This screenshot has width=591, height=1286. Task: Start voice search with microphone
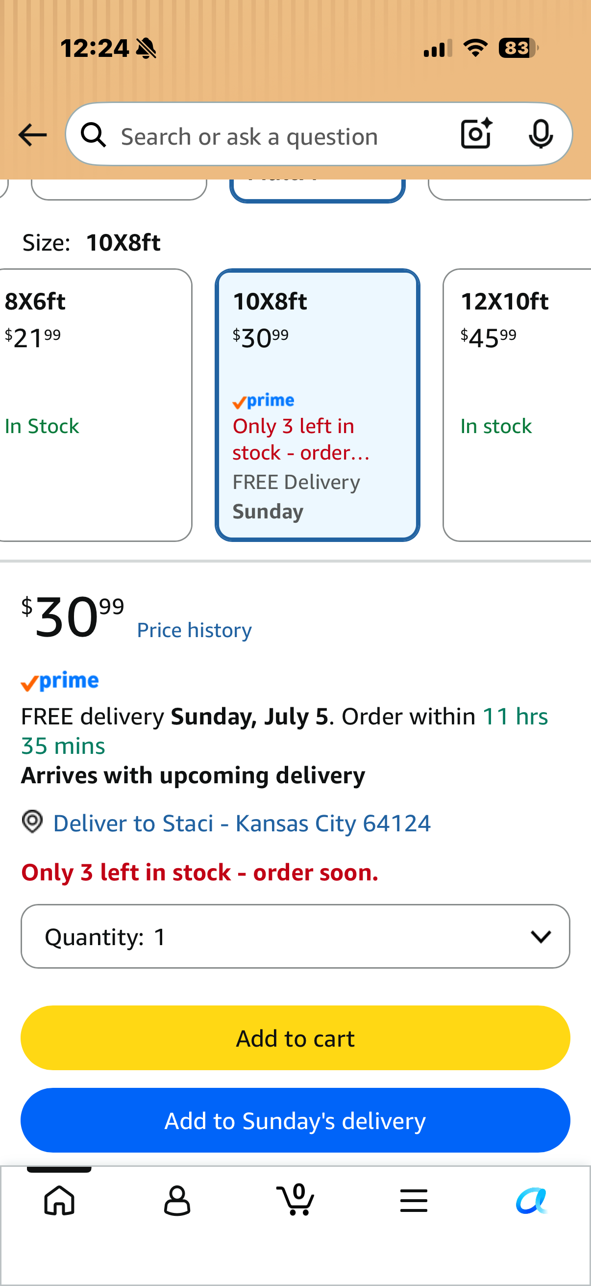tap(541, 134)
